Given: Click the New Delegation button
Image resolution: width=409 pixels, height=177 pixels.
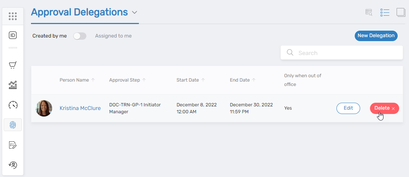Looking at the screenshot, I should pos(376,36).
